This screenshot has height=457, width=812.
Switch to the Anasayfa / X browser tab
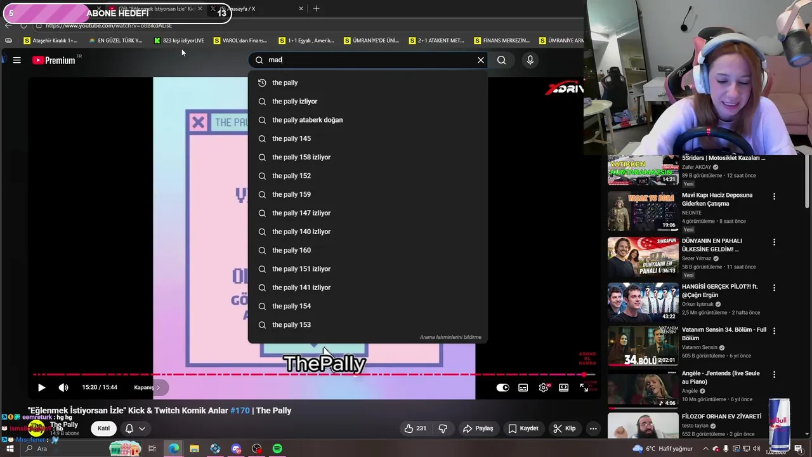(257, 9)
